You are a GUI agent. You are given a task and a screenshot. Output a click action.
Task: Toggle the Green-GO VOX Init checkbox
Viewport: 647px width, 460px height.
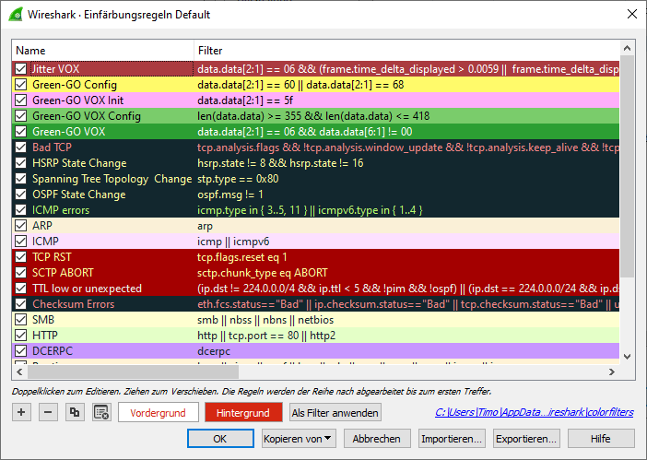tap(20, 100)
